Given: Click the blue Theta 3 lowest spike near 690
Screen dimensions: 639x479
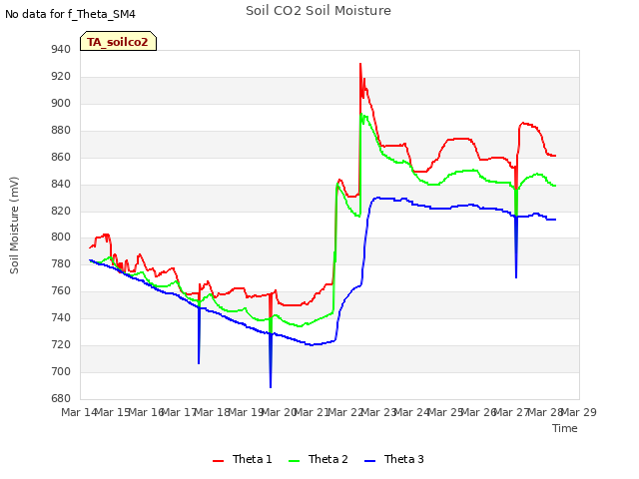Looking at the screenshot, I should pyautogui.click(x=271, y=386).
